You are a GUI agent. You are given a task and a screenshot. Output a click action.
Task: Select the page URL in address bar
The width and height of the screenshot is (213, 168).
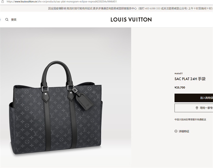pos(61,2)
